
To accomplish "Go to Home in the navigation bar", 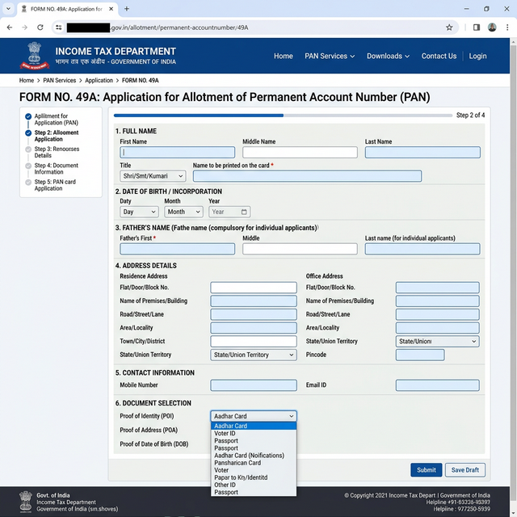I will [x=284, y=56].
